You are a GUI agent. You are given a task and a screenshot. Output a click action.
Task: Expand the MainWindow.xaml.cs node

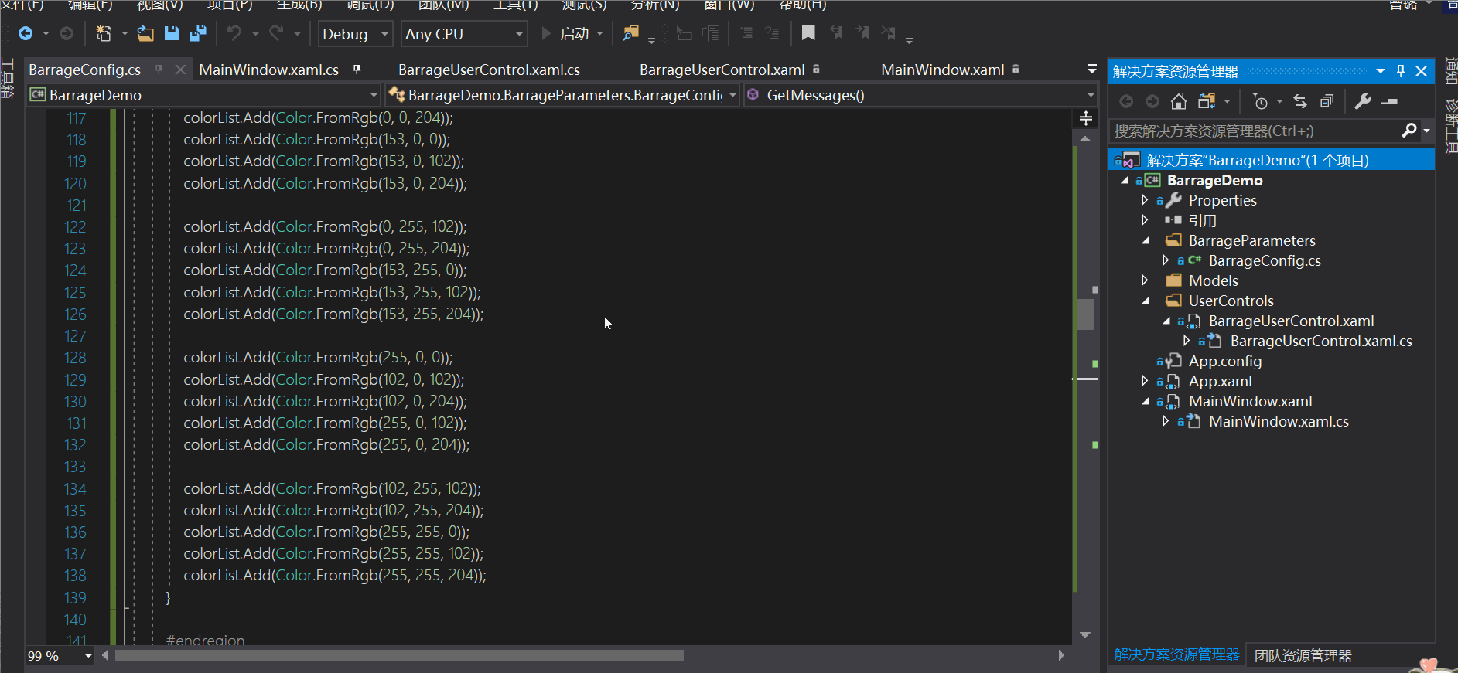point(1165,421)
